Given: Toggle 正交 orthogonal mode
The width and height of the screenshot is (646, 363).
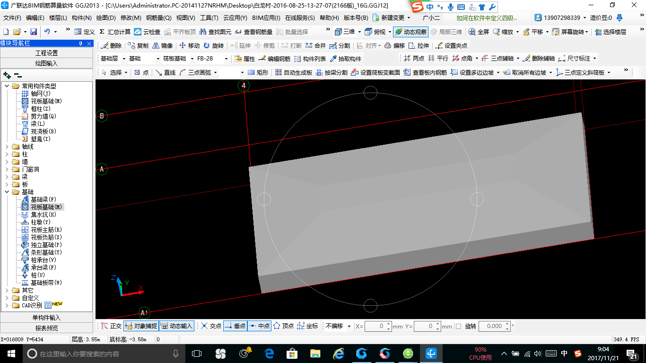Looking at the screenshot, I should [x=111, y=326].
